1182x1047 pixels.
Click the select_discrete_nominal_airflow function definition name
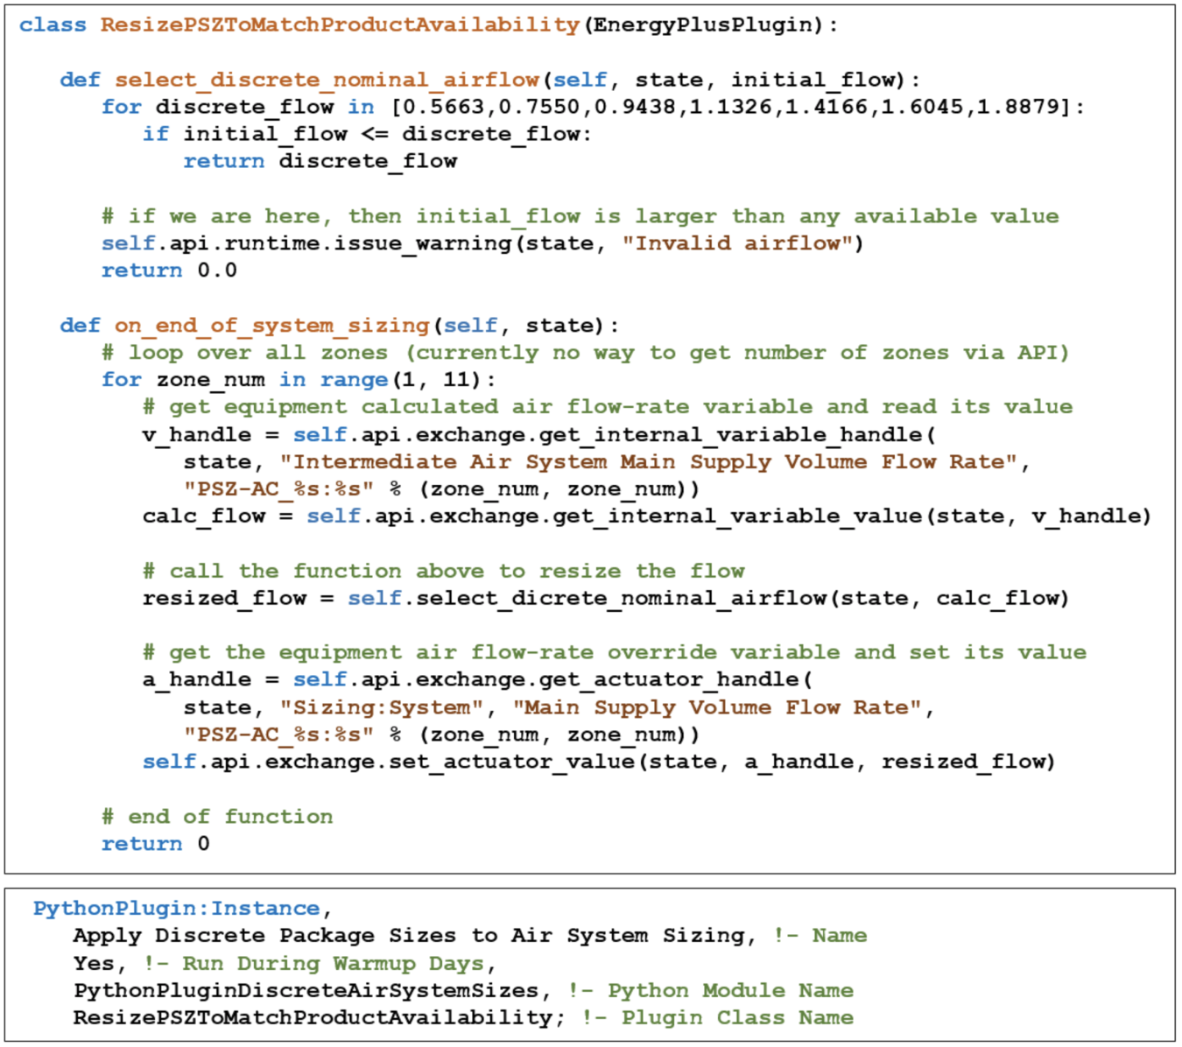pos(327,80)
